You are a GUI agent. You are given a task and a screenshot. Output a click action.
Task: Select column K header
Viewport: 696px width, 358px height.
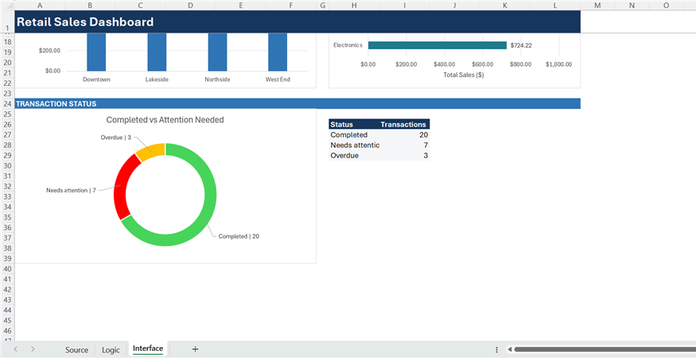point(505,6)
